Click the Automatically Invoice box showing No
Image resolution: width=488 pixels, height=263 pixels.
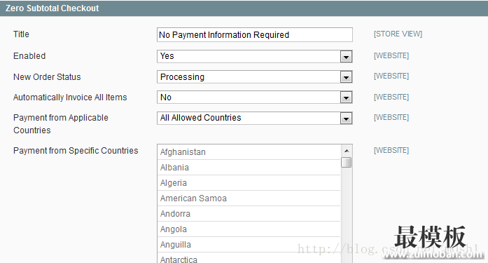point(255,97)
